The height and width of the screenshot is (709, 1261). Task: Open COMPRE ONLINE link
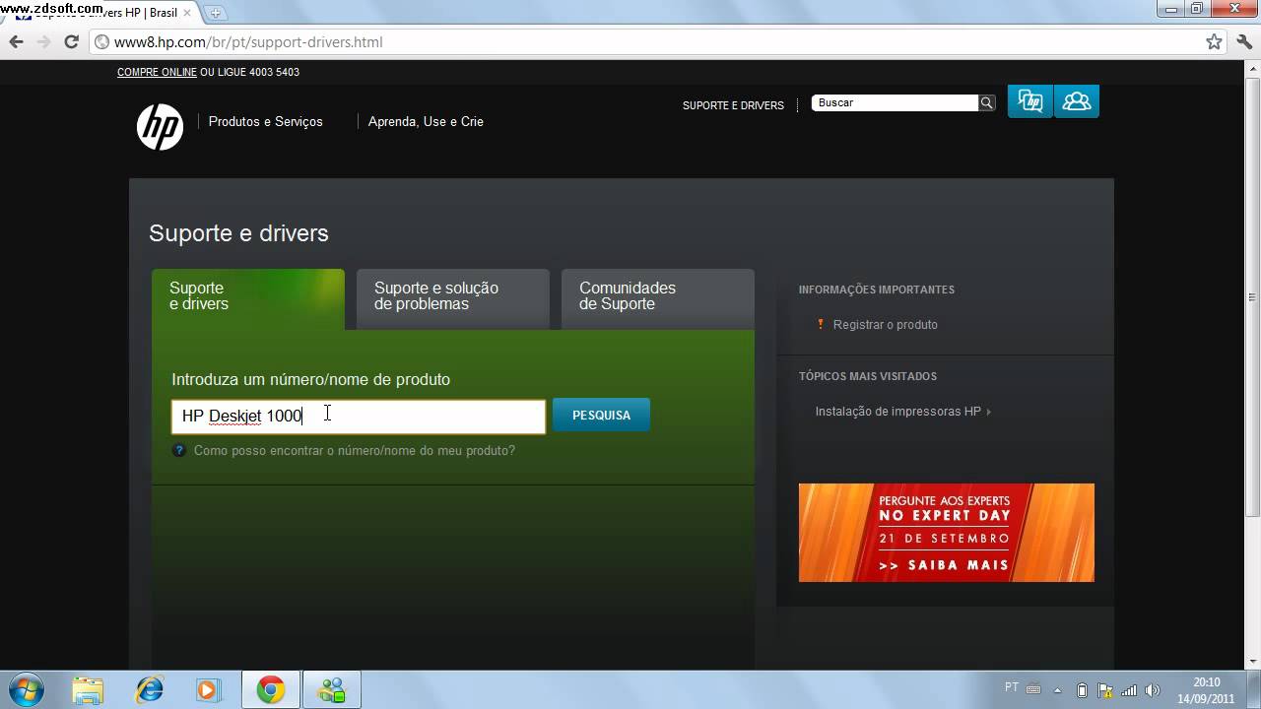(157, 72)
